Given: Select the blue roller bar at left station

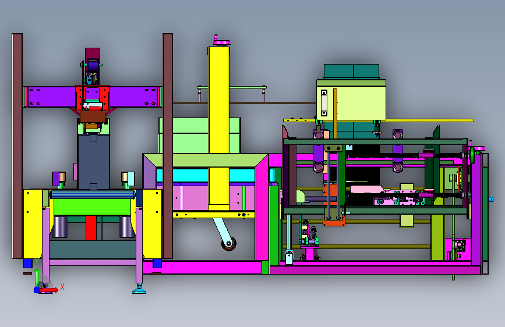Looking at the screenshot, I should click(x=93, y=194).
